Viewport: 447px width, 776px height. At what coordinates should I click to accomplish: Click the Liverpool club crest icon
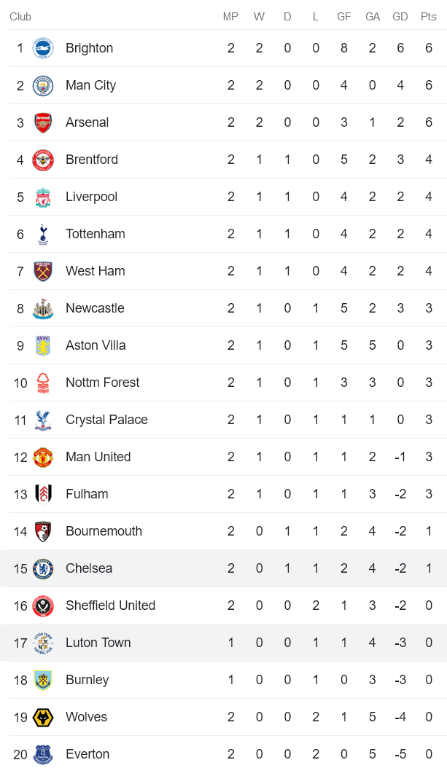(x=43, y=197)
